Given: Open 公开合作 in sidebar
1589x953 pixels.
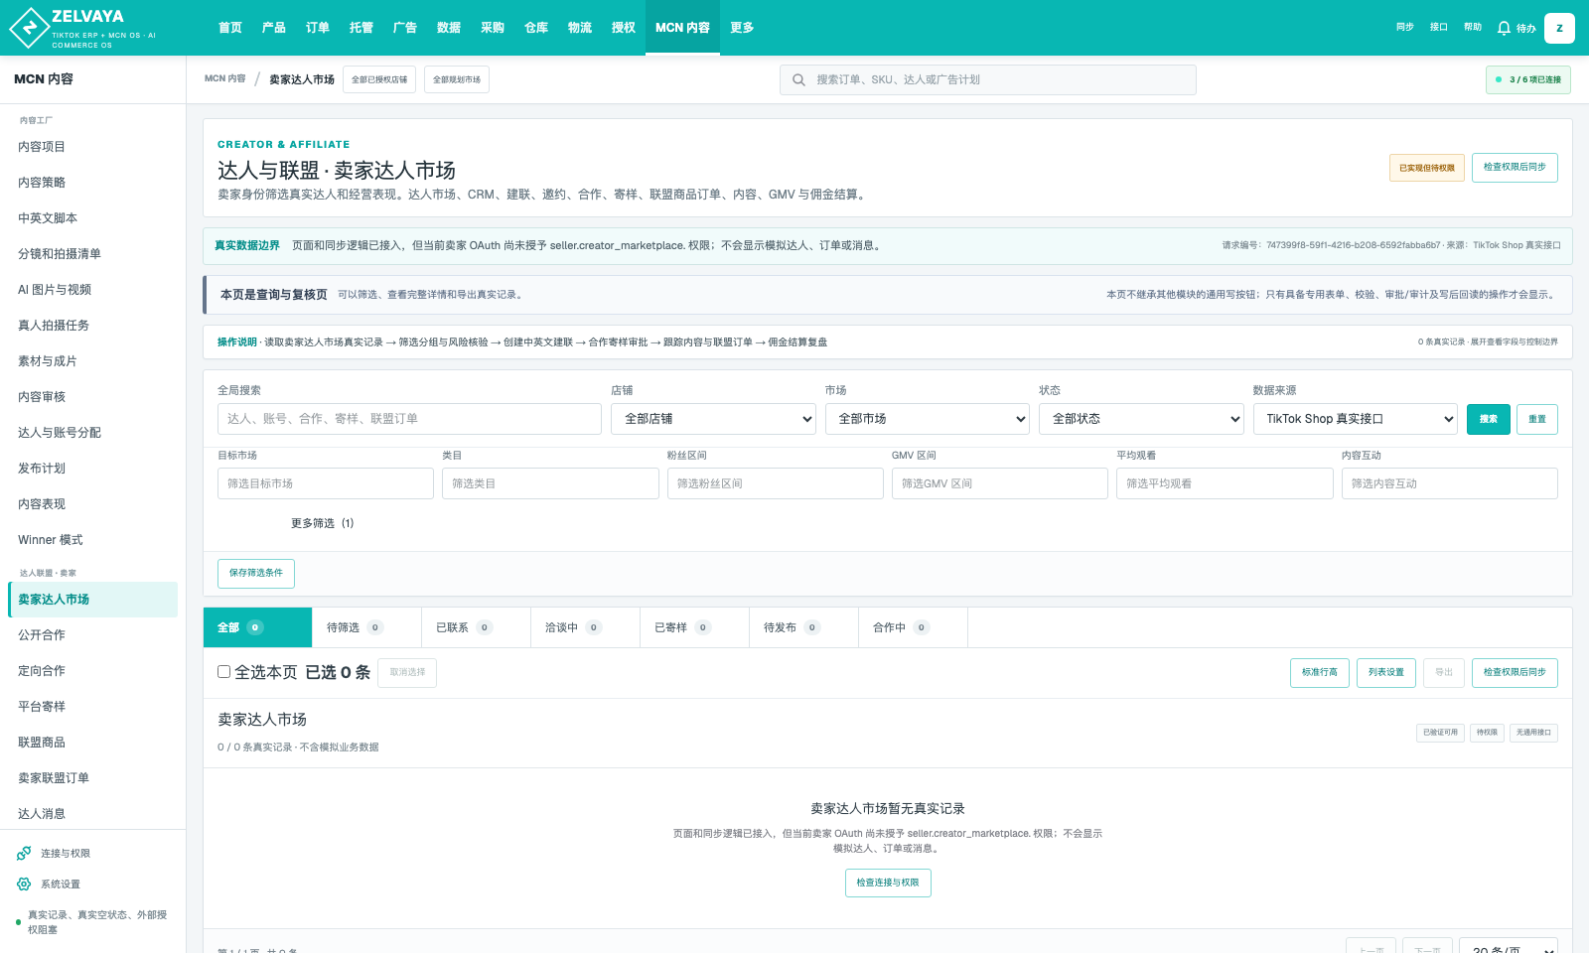Looking at the screenshot, I should [92, 635].
